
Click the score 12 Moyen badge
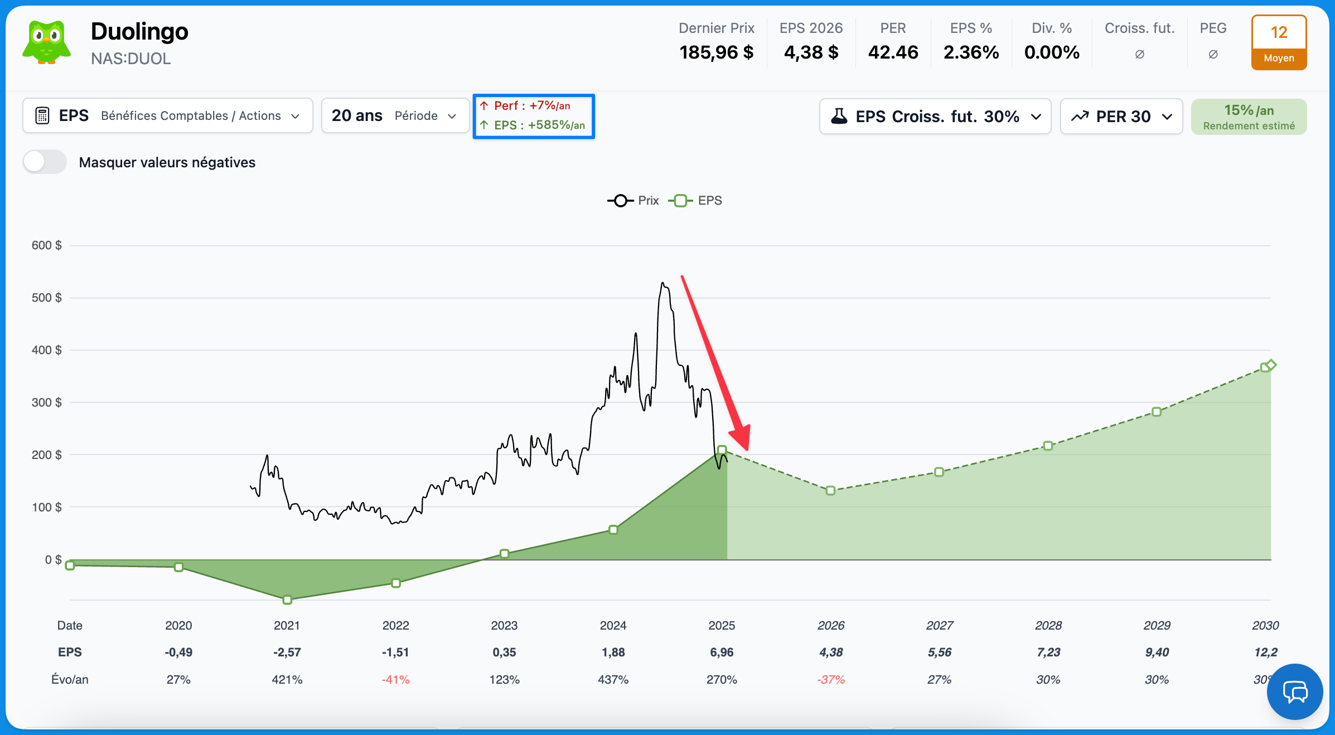[1278, 42]
